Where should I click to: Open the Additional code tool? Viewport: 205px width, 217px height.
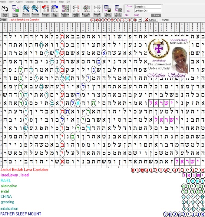click(x=65, y=11)
